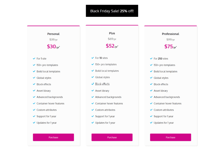Click checkmark next to Professional 'Custom attributes'
This screenshot has height=150, width=222.
point(151,110)
